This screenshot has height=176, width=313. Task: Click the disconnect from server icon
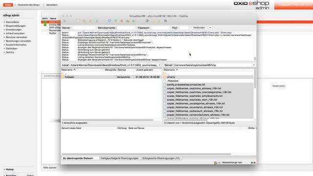(128, 21)
